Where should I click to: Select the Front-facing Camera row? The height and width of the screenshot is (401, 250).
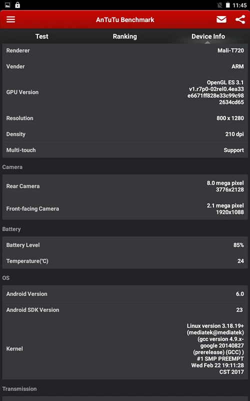(x=125, y=209)
